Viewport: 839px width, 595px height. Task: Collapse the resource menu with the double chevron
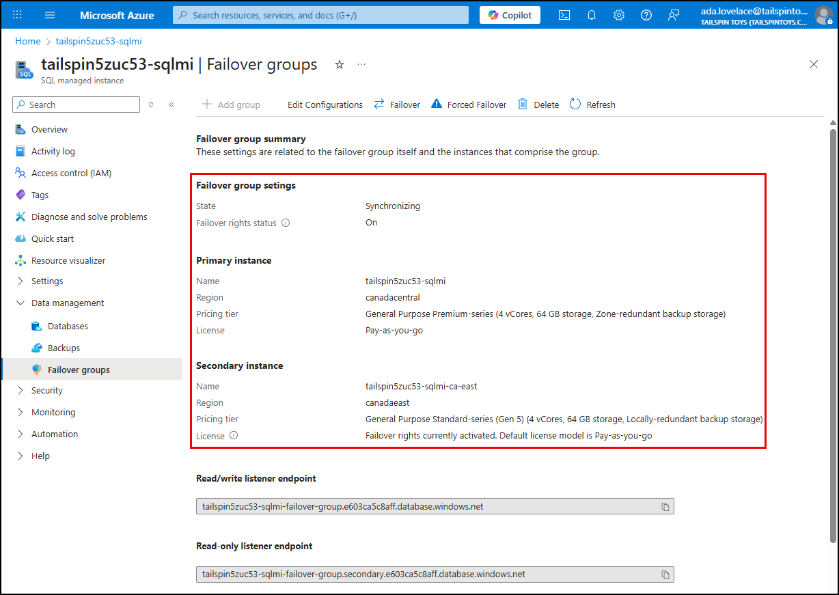coord(171,104)
